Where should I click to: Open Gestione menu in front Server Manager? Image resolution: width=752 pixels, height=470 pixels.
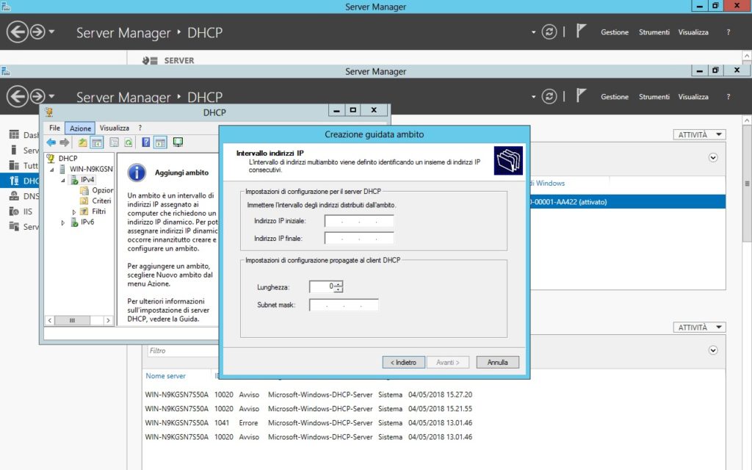point(615,97)
